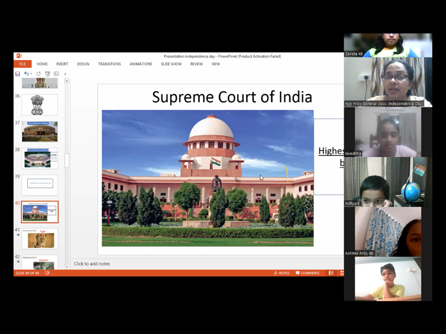The width and height of the screenshot is (446, 334).
Task: Select slide 41 Tiger thumbnail
Action: tap(40, 239)
